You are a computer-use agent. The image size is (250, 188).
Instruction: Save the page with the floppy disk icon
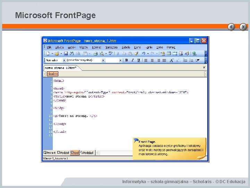(x=66, y=54)
